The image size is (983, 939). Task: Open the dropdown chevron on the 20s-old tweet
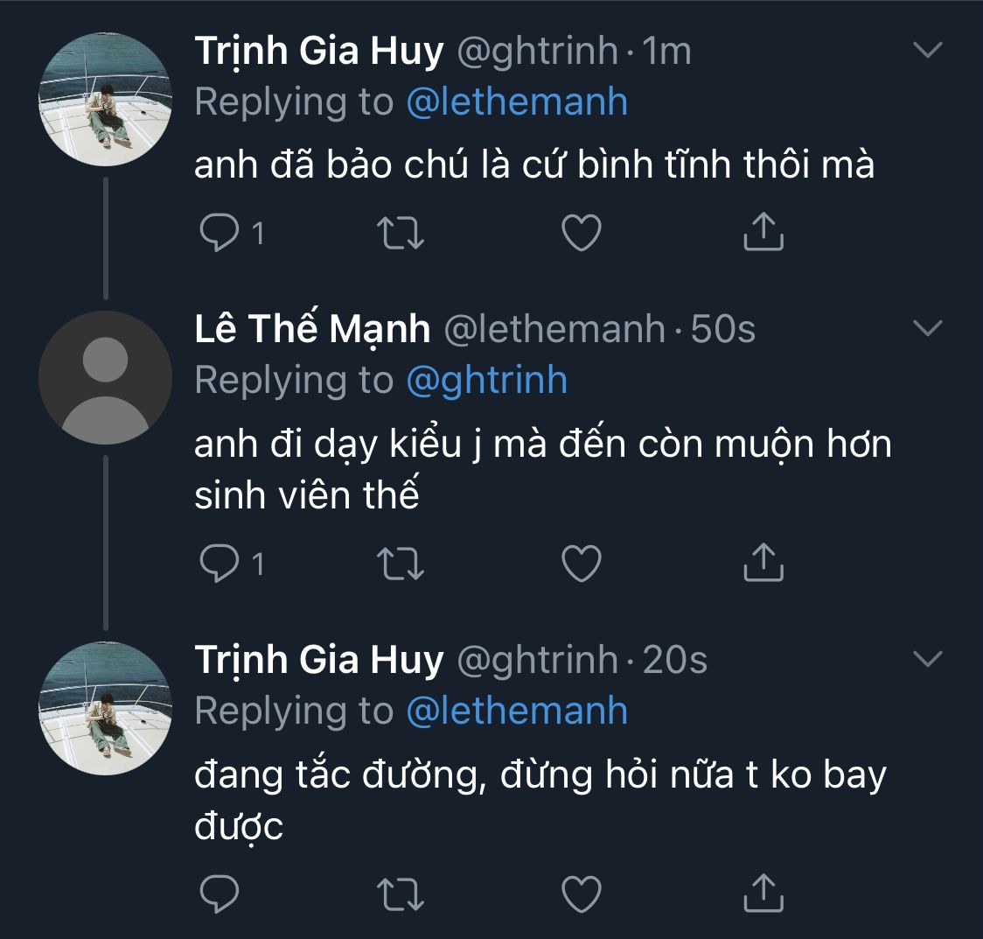(x=927, y=658)
